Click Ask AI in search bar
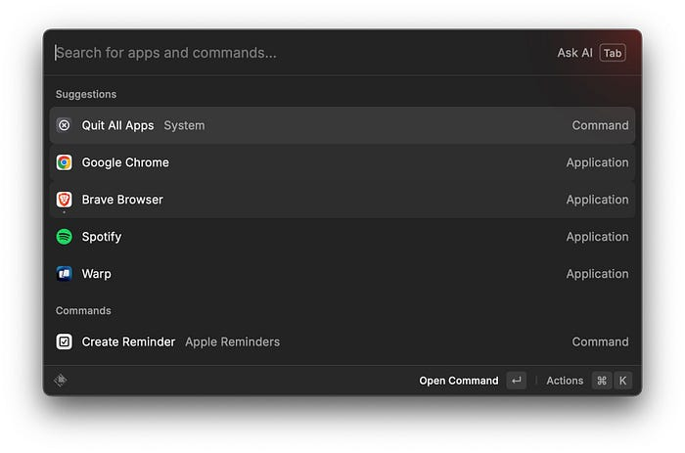Image resolution: width=685 pixels, height=453 pixels. click(574, 53)
